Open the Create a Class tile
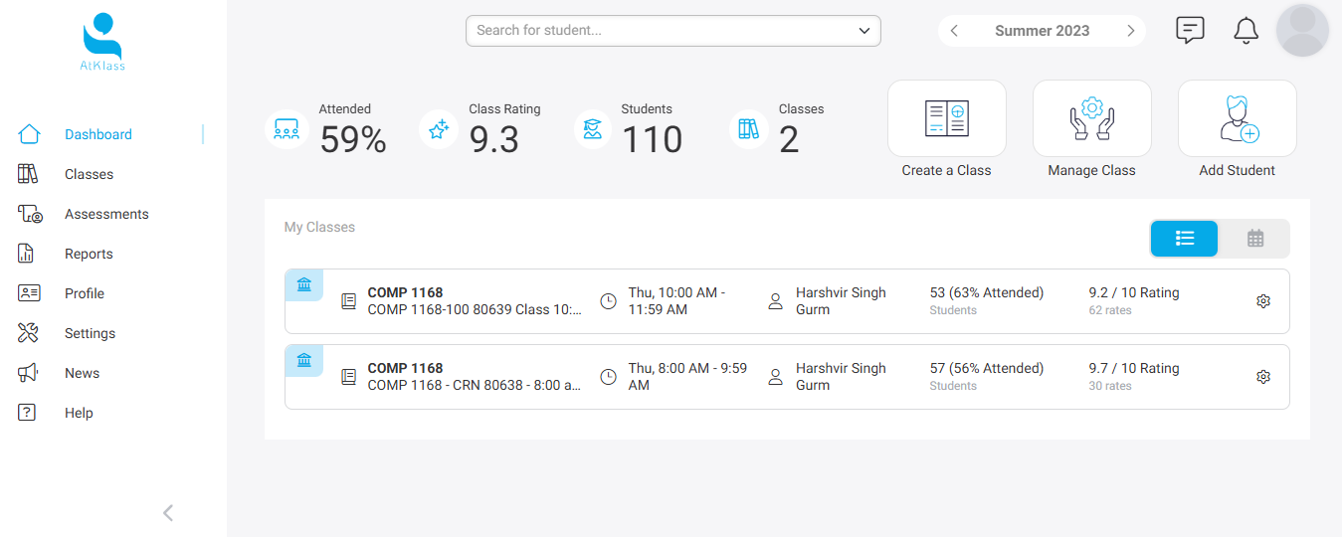The height and width of the screenshot is (537, 1342). (x=946, y=119)
